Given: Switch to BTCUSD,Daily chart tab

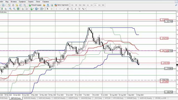Looking at the screenshot, I should click(x=118, y=98).
